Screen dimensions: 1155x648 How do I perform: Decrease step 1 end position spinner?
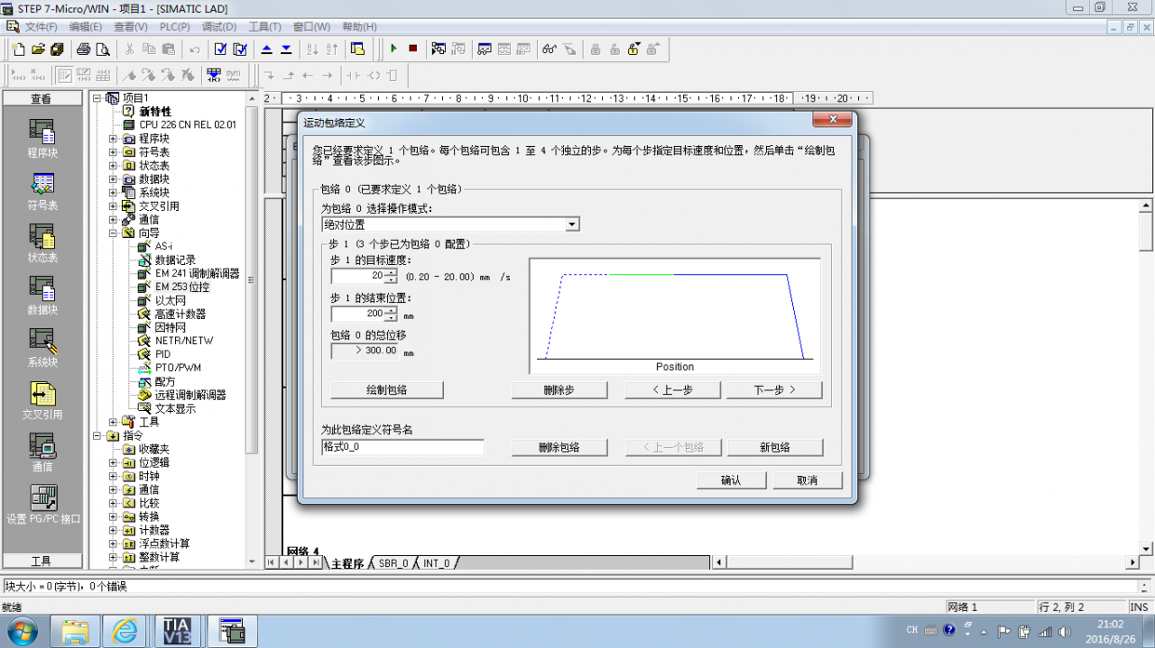coord(391,317)
